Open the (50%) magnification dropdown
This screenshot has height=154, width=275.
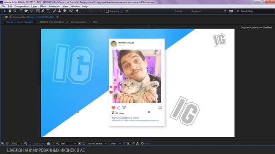[x=16, y=144]
